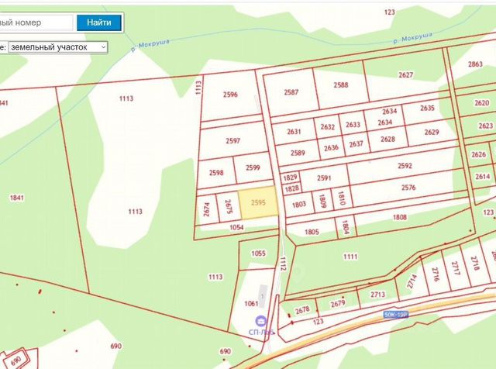Select parcel labeled 2716
Image resolution: width=496 pixels, height=369 pixels.
pos(436,274)
